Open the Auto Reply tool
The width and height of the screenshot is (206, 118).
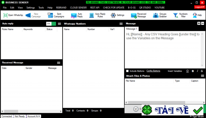[77, 15]
